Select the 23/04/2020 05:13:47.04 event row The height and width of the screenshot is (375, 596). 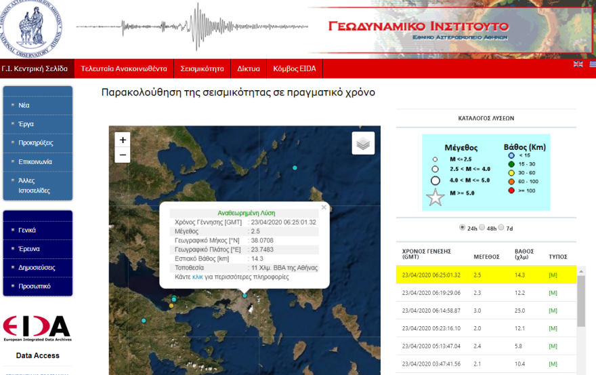tap(486, 346)
